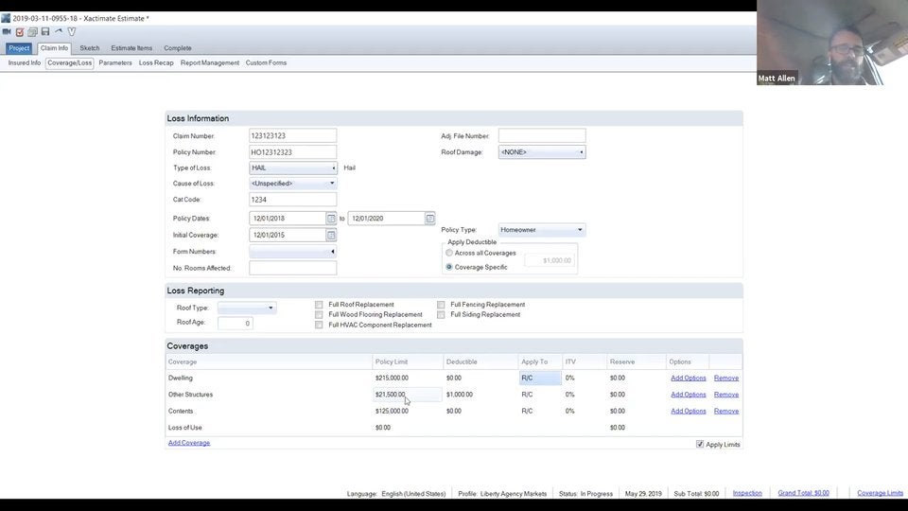908x511 pixels.
Task: Open the Policy Dates start calendar picker
Action: click(331, 219)
